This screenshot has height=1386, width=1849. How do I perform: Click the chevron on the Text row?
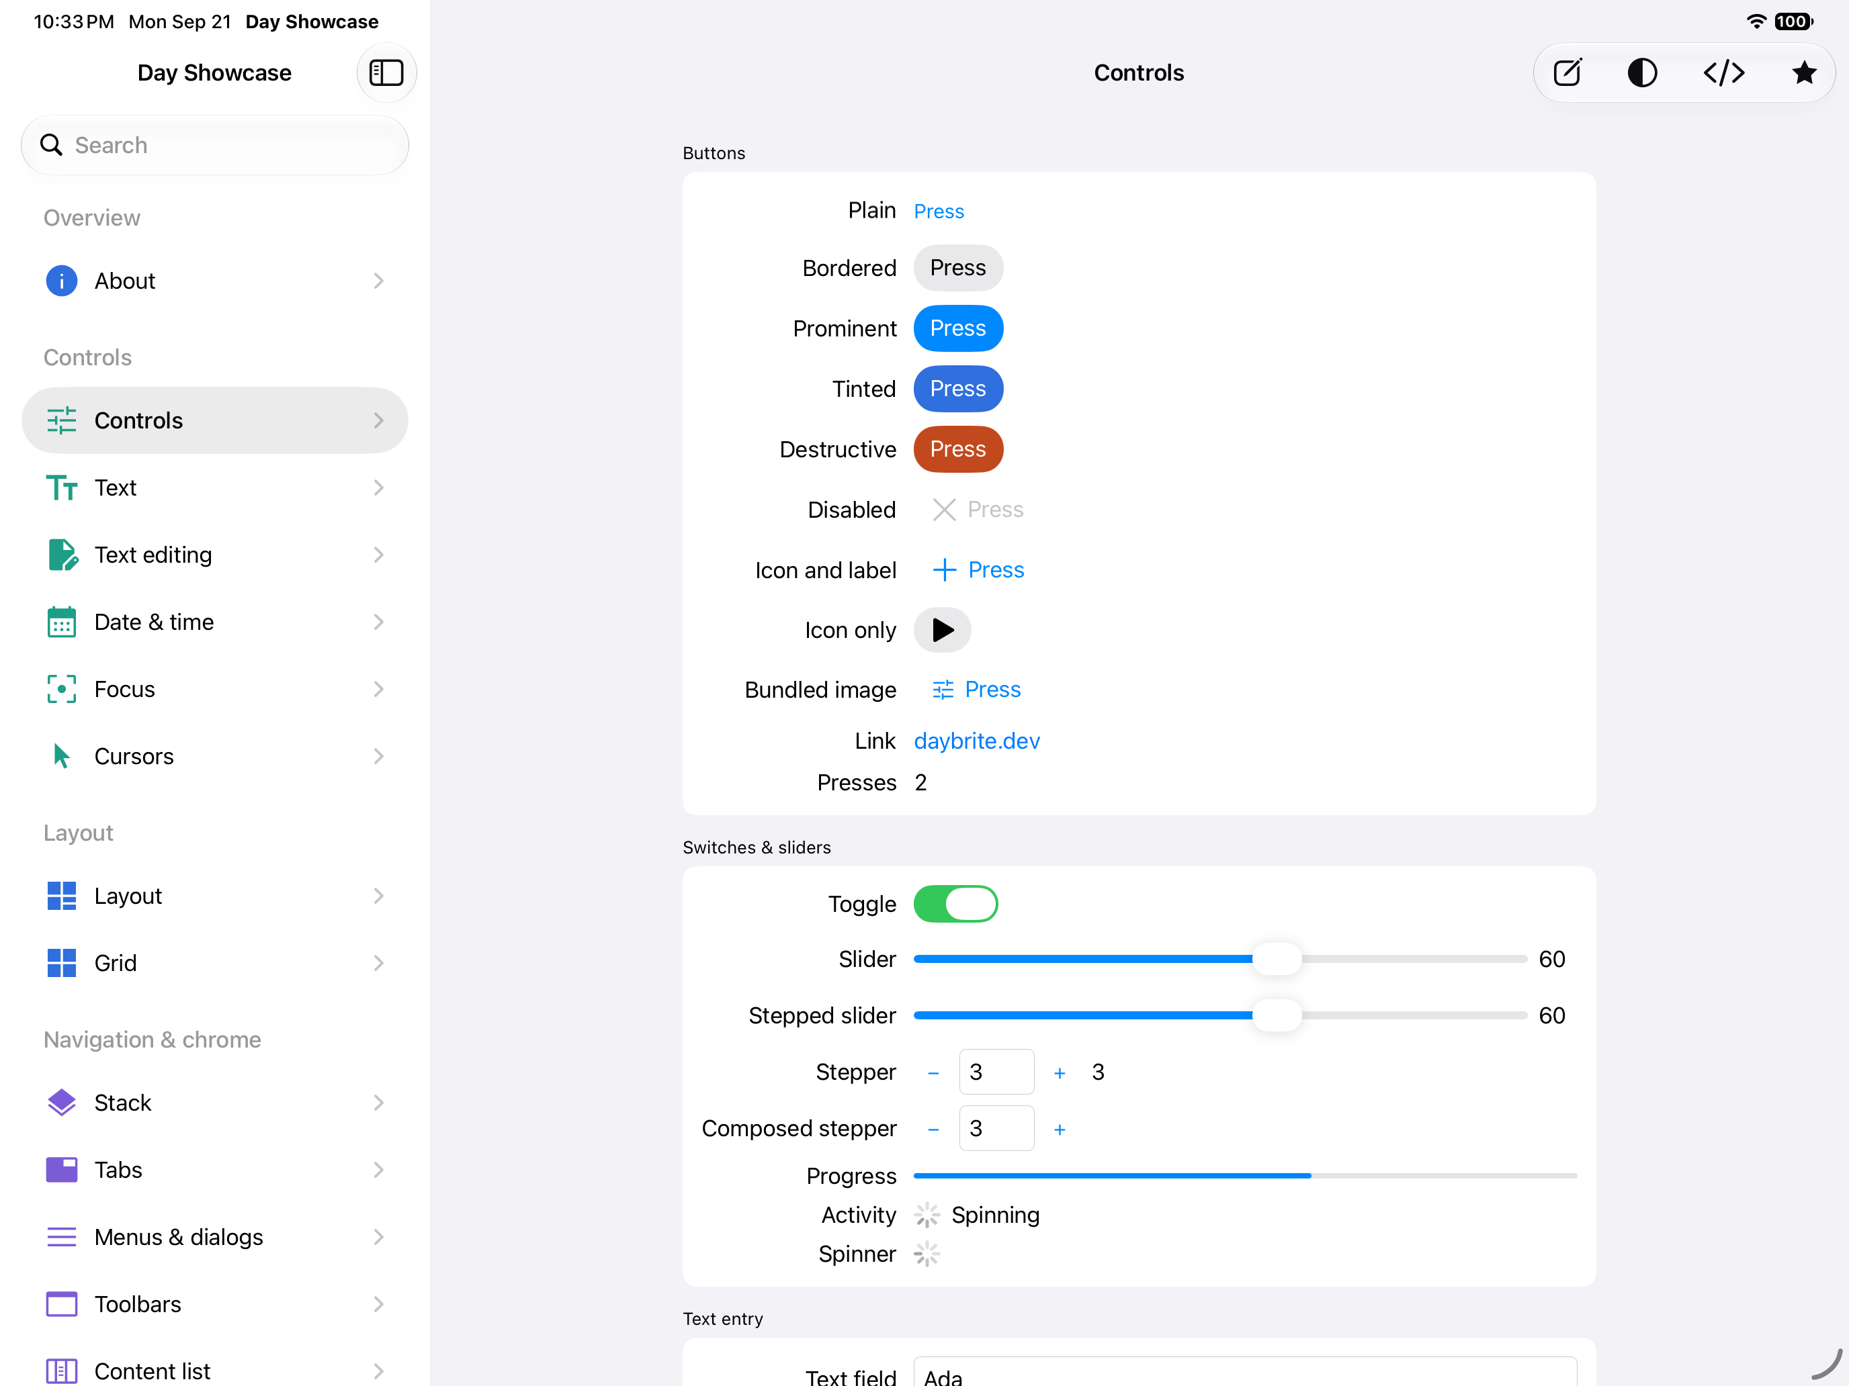tap(379, 487)
